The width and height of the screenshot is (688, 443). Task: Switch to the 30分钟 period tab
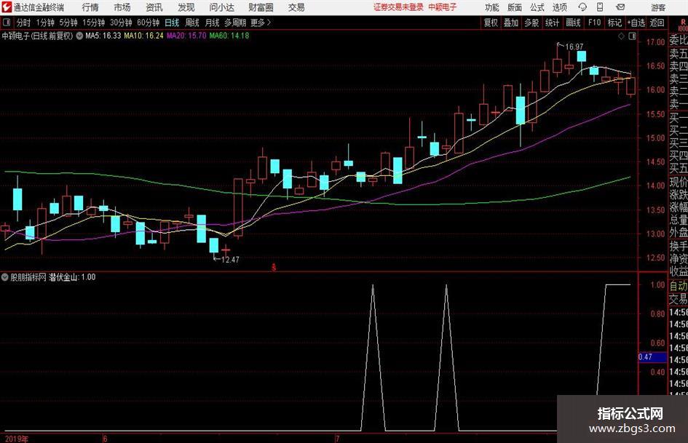tap(121, 23)
